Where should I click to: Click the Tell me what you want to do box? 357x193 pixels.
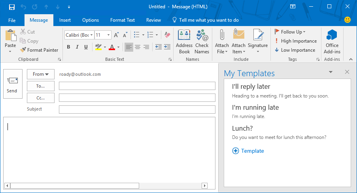[206, 20]
